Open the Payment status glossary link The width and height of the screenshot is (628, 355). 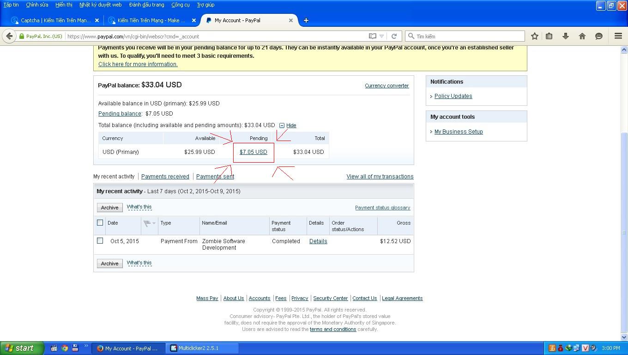[383, 208]
